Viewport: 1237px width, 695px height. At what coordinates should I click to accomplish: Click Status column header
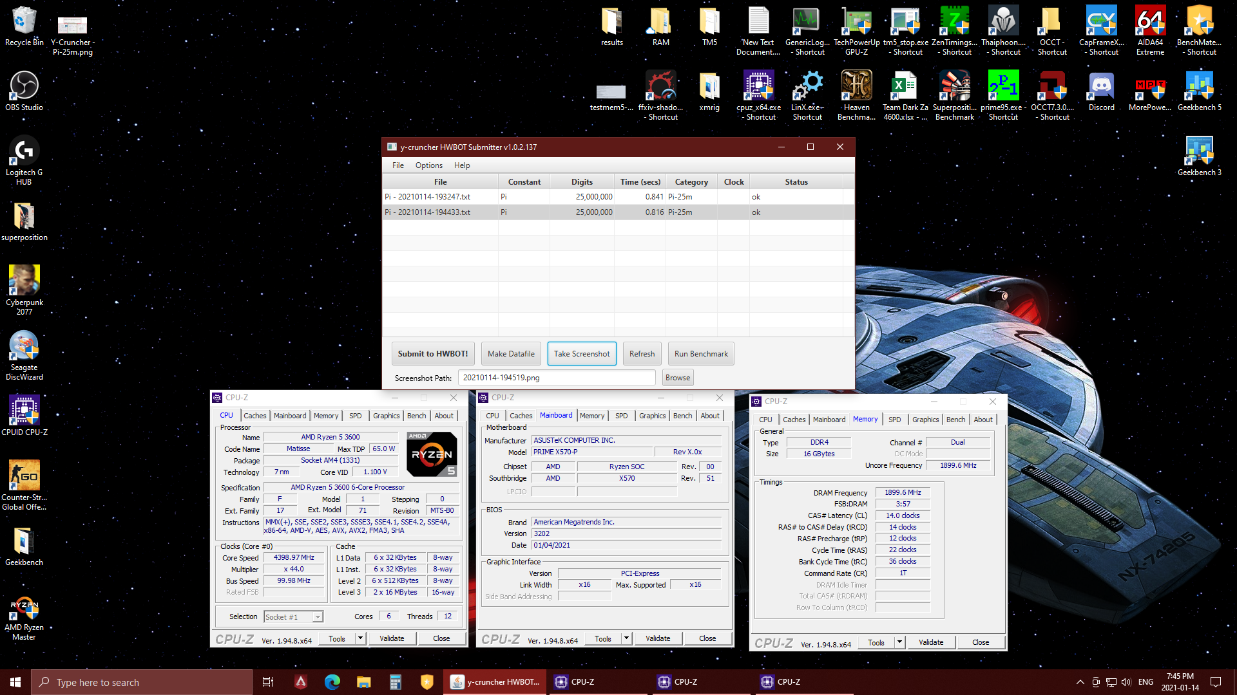tap(796, 182)
